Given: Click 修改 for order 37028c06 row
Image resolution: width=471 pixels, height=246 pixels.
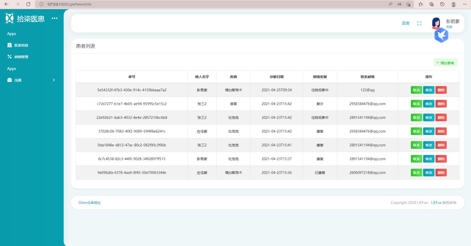Looking at the screenshot, I should (429, 131).
